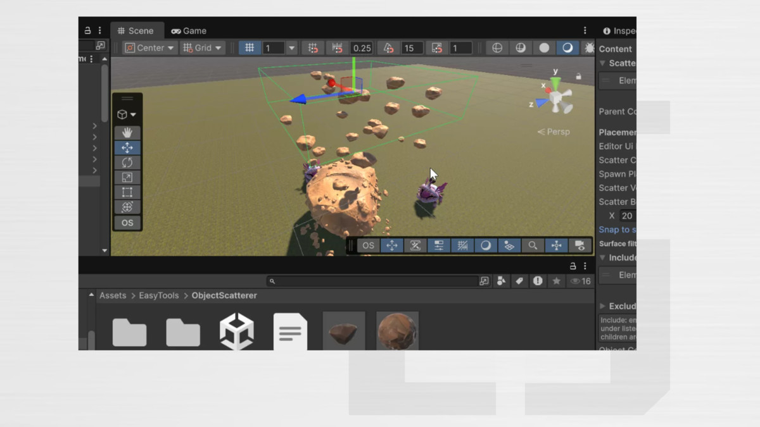The image size is (760, 427).
Task: Click the 15 rotation snap field
Action: coord(412,48)
